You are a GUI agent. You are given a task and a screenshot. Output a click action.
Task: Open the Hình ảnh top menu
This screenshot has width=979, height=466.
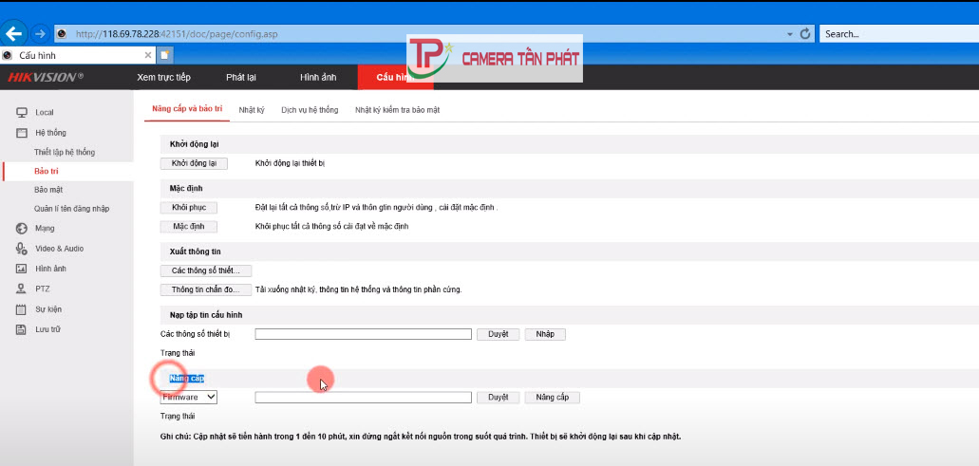tap(318, 78)
